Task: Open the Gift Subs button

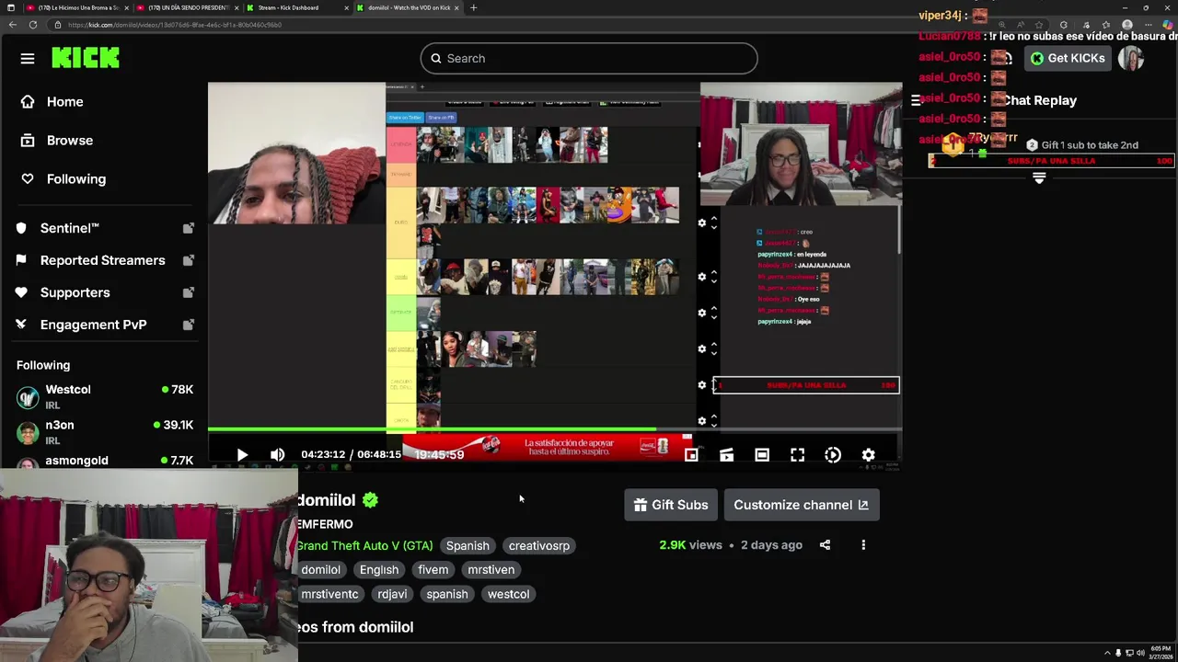Action: [x=671, y=505]
